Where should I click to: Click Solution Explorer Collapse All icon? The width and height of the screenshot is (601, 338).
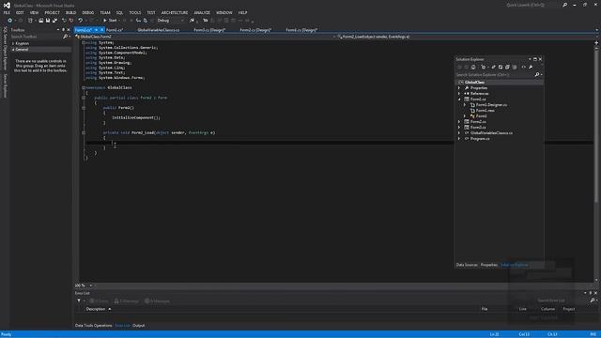click(507, 67)
